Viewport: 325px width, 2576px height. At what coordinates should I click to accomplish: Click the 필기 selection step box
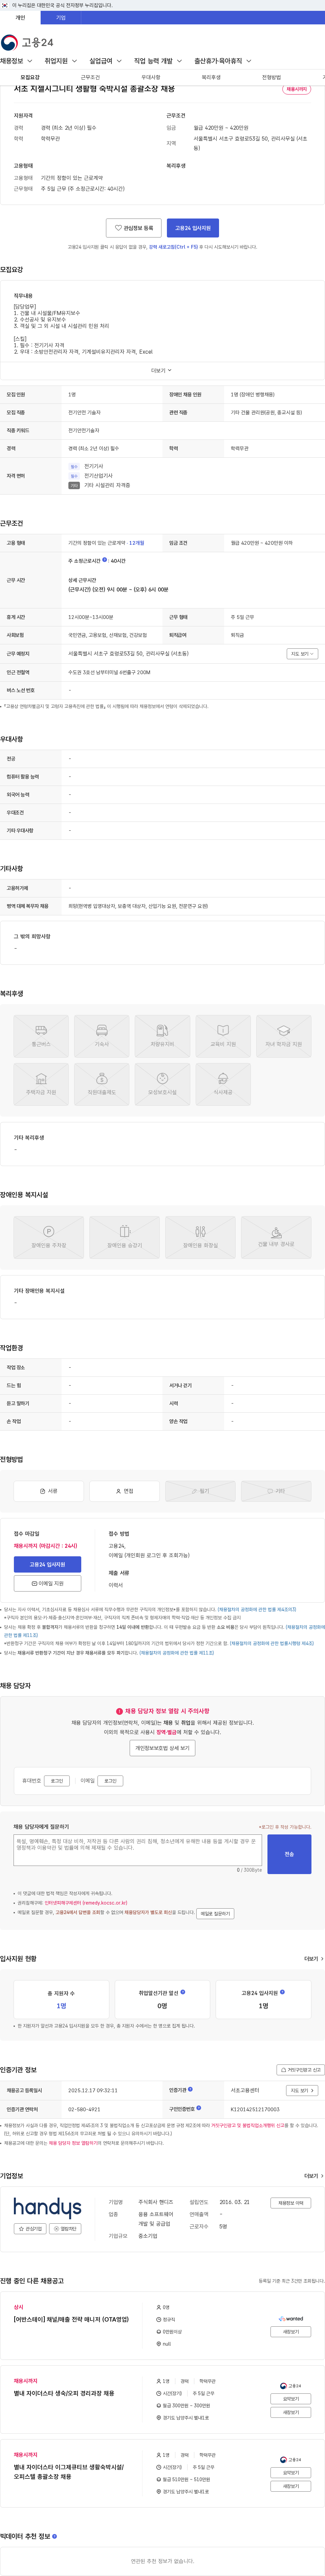pos(200,1491)
